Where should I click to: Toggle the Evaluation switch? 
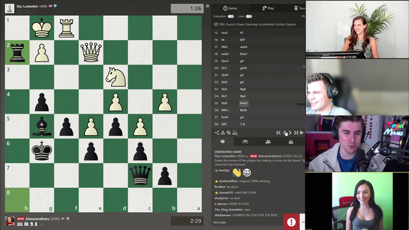(x=231, y=16)
